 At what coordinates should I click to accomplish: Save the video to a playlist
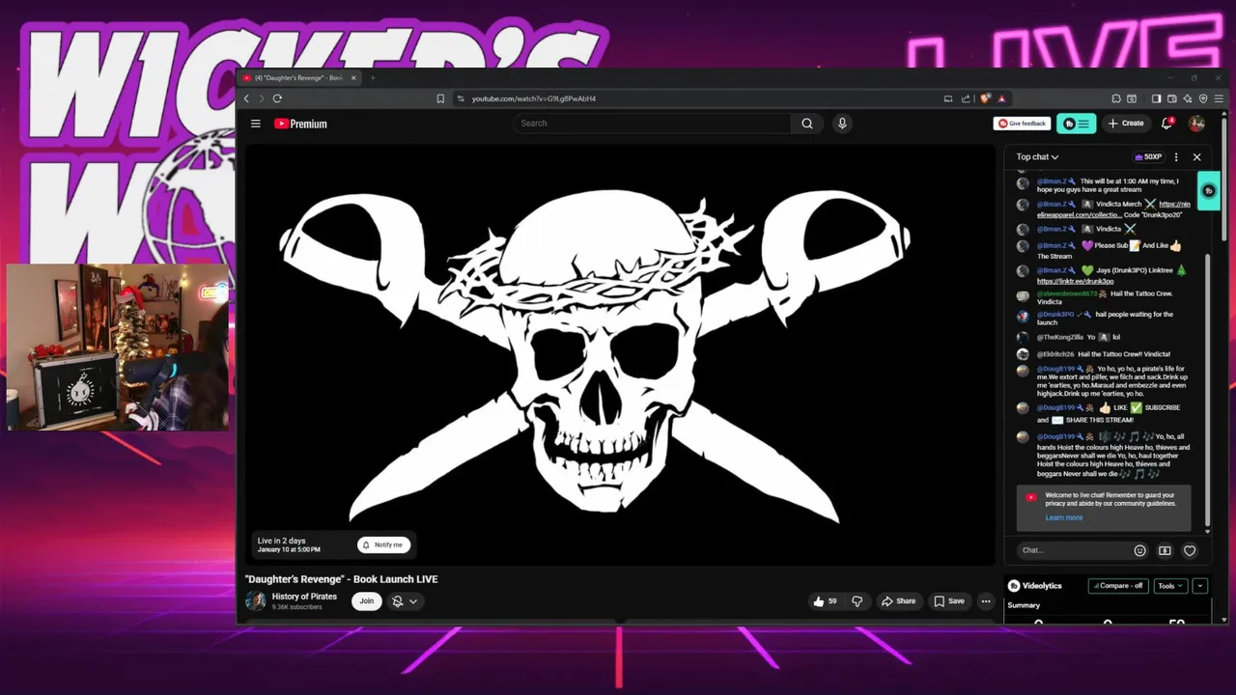(948, 601)
